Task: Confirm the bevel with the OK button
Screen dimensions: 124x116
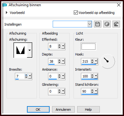Action: (38, 110)
